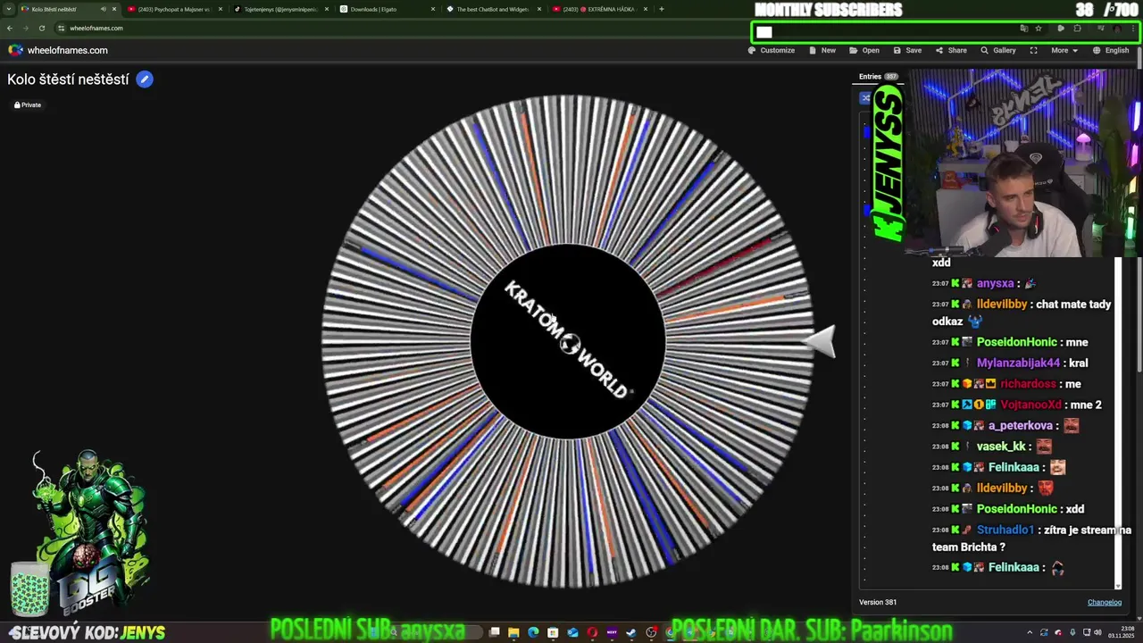Open Opera browser from the taskbar
Viewport: 1143px width, 643px height.
[x=592, y=632]
